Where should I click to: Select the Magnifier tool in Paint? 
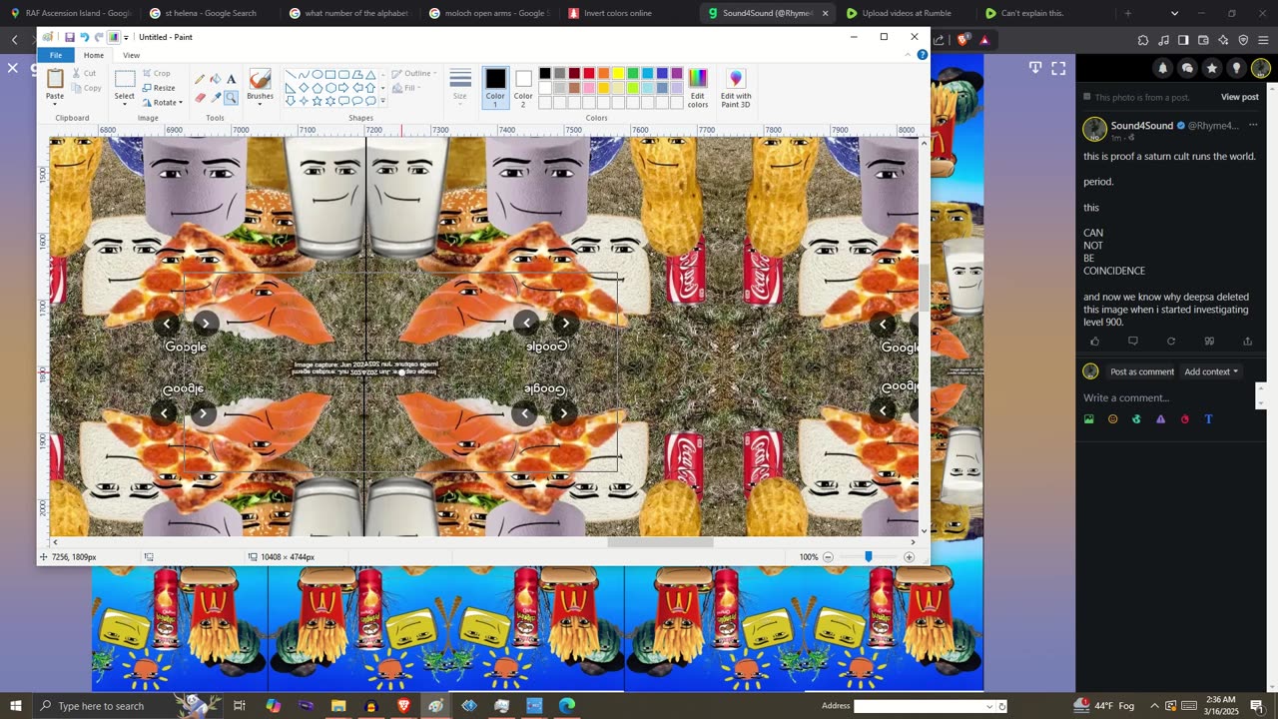pos(231,97)
